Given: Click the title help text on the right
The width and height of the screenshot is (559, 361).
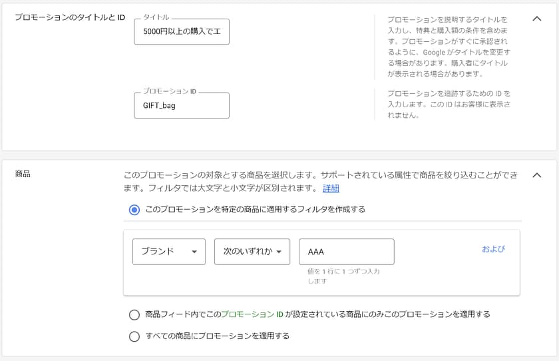Looking at the screenshot, I should [449, 47].
